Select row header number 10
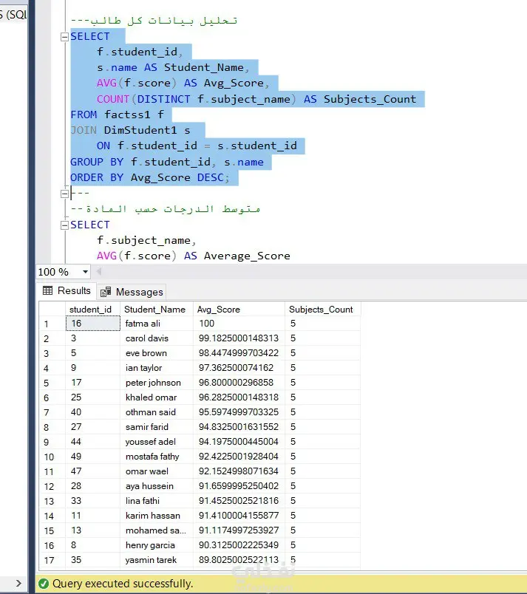 coord(52,457)
